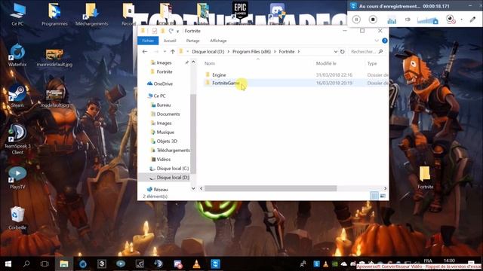The image size is (483, 271).
Task: Stop the screen recording
Action: coord(373,20)
